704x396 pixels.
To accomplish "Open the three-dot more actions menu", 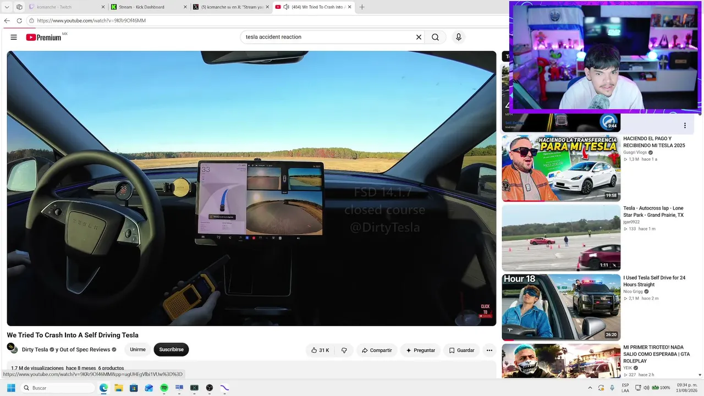I will pos(489,350).
